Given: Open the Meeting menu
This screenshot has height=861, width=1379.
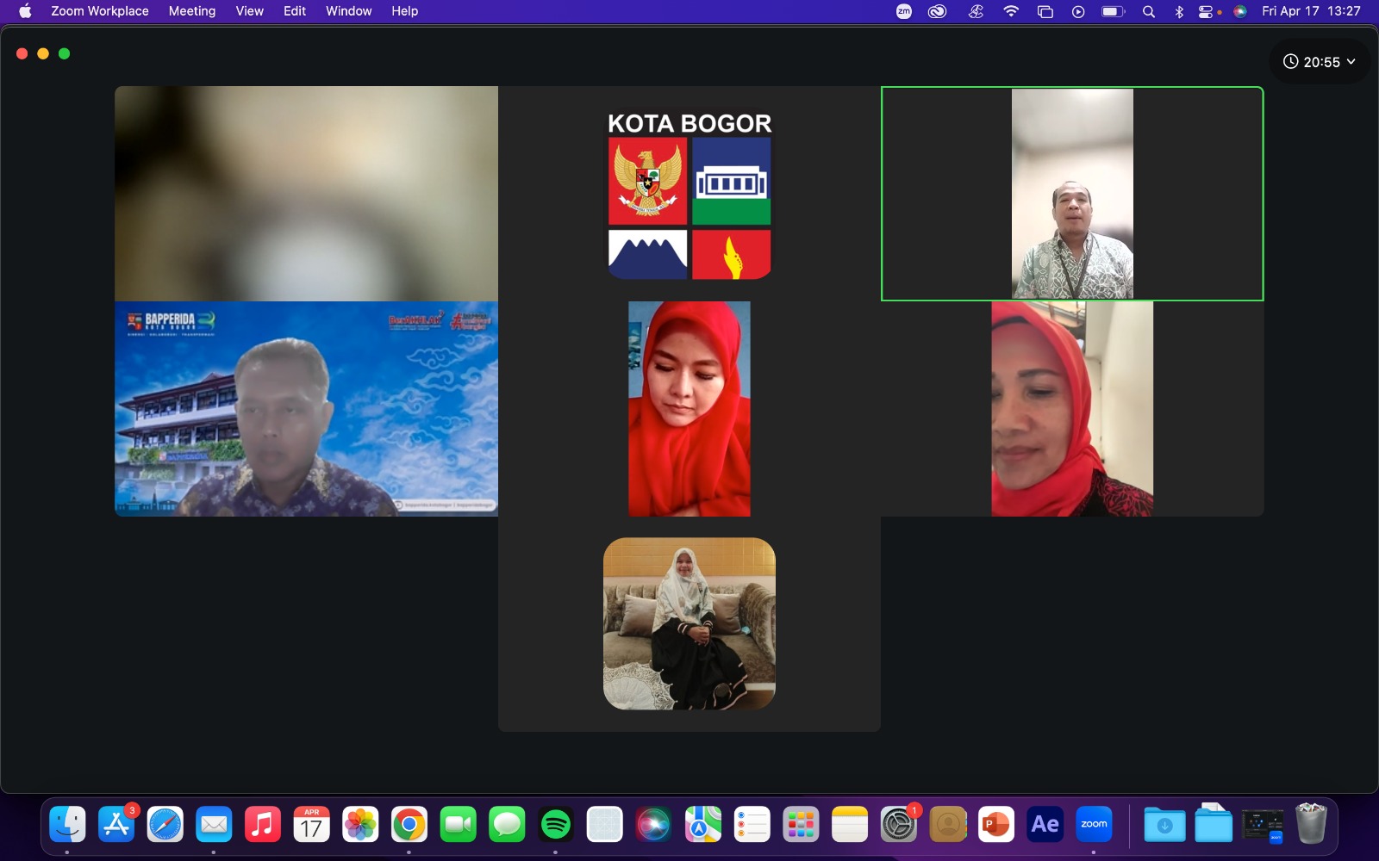Looking at the screenshot, I should point(192,11).
